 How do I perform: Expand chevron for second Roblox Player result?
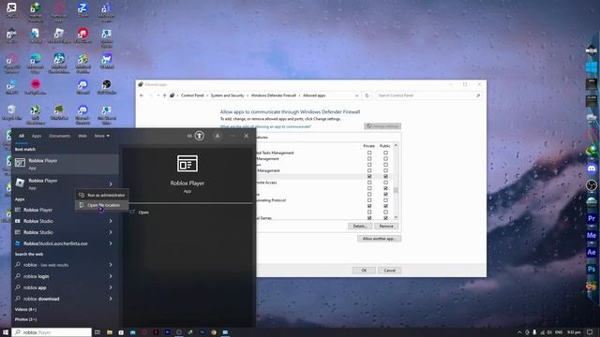coord(111,184)
